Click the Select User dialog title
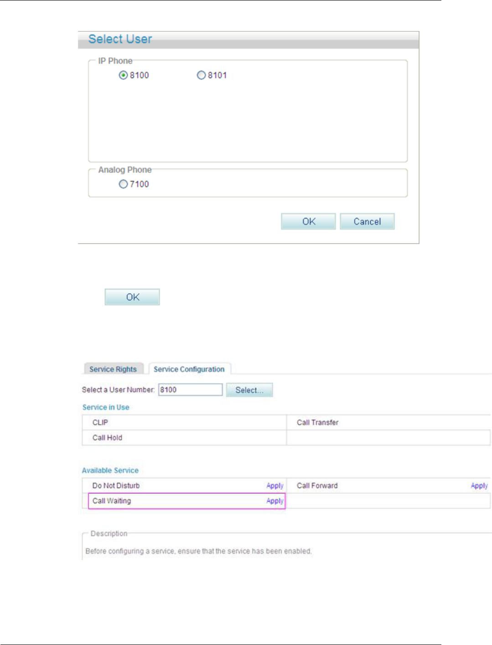 click(120, 39)
